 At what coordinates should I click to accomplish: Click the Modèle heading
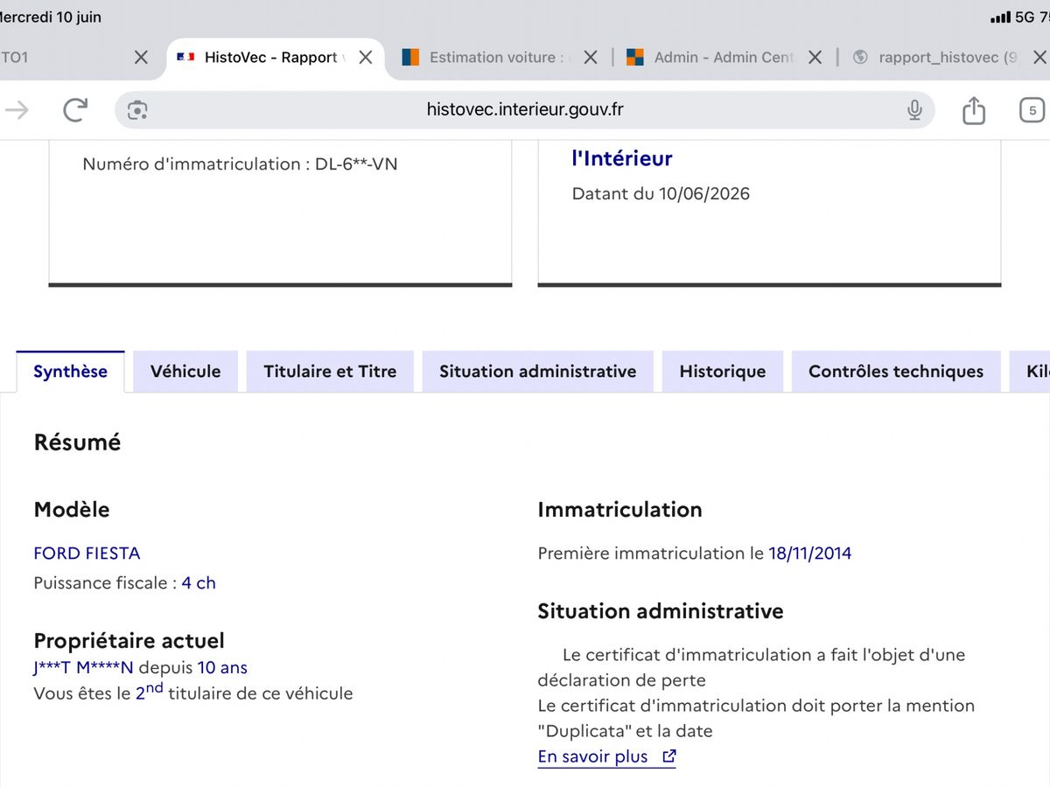(x=72, y=510)
